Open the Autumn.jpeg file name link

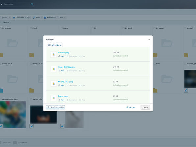(x=63, y=53)
